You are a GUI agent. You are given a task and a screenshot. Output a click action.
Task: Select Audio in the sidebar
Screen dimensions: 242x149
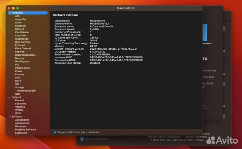18,22
